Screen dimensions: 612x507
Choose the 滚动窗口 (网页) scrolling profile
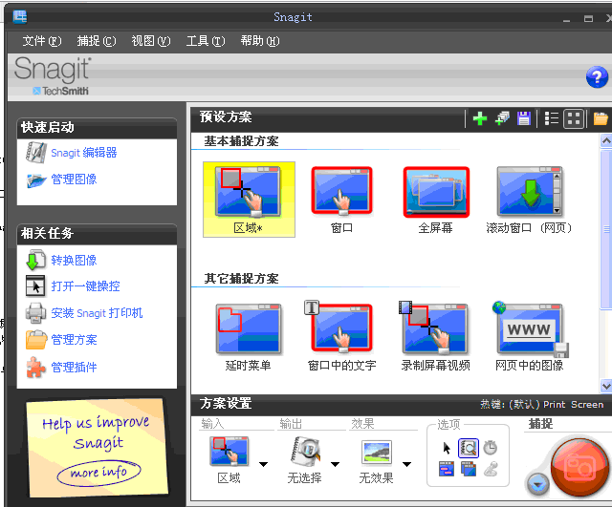529,201
